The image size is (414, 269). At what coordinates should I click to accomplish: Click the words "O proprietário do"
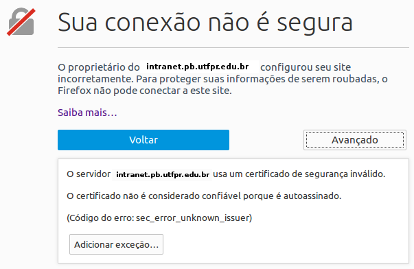98,67
